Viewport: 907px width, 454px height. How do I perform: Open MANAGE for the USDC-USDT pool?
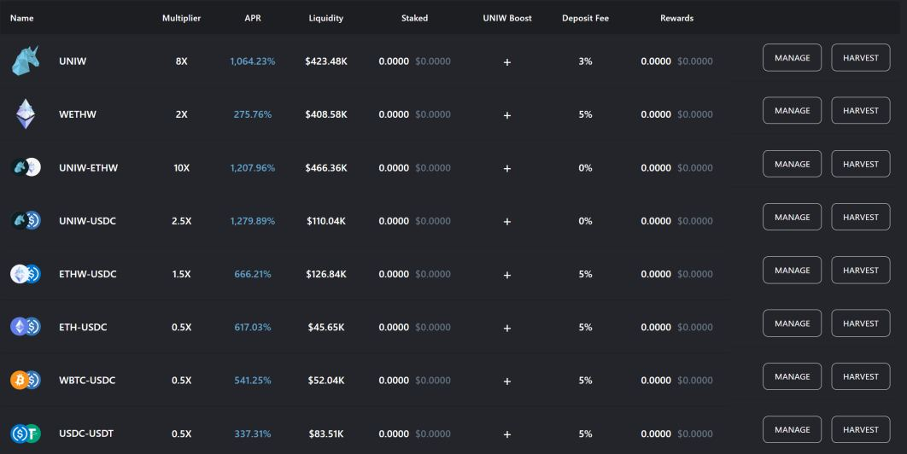coord(792,430)
